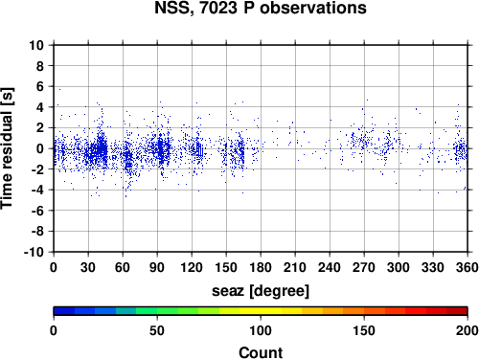Viewport: 479px width, 359px height.
Task: Click the 'Count' colorbar label
Action: pyautogui.click(x=261, y=352)
